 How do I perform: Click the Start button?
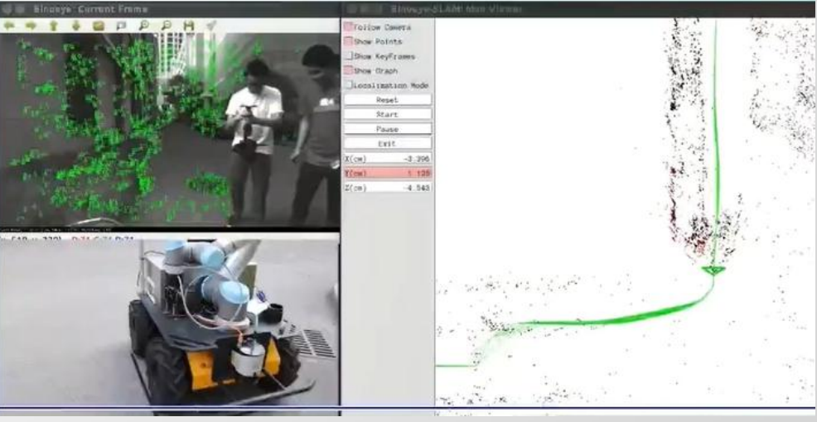pos(388,114)
